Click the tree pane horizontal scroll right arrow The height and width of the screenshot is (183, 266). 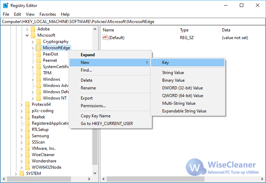[x=89, y=179]
